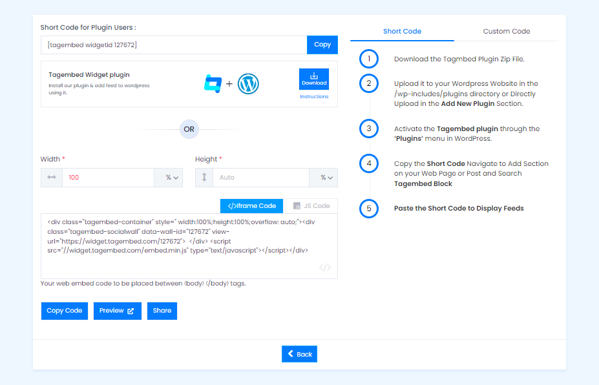Click the 'Copy the Short Code Navigate' step text

coord(472,173)
